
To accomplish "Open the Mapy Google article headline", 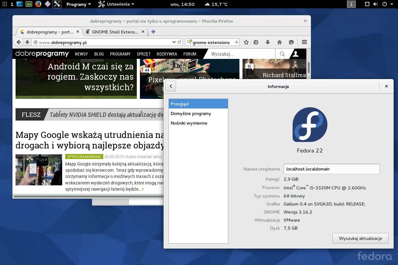I will point(90,140).
